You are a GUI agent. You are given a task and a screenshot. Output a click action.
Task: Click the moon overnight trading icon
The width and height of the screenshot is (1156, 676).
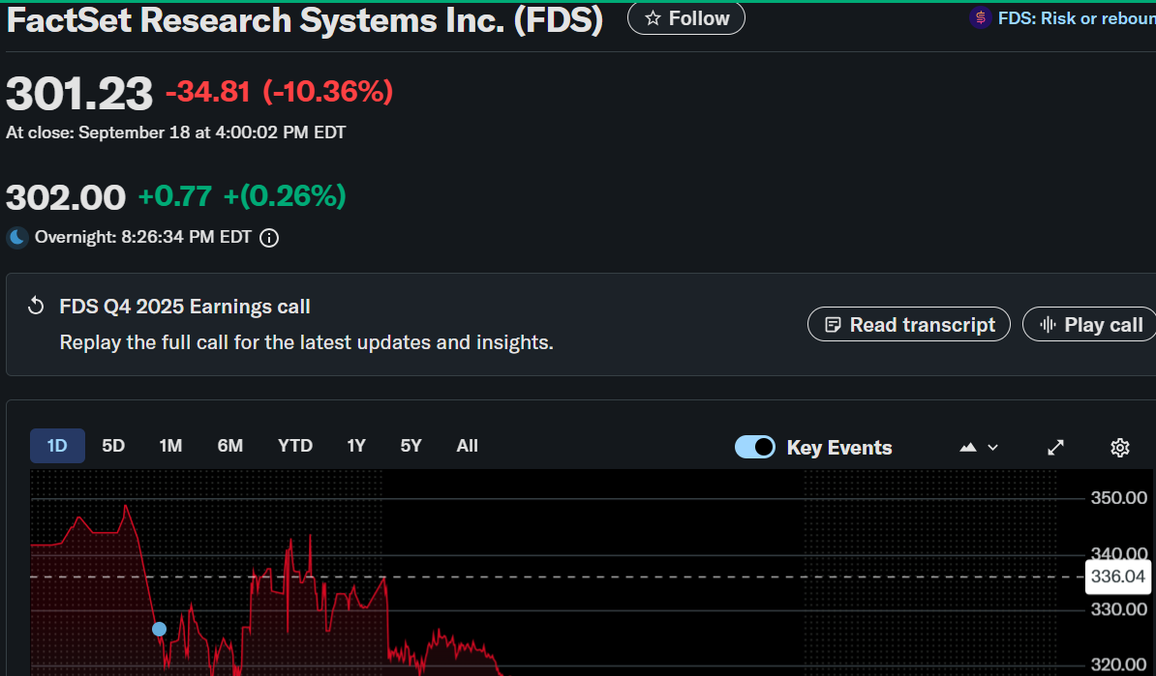pos(17,237)
